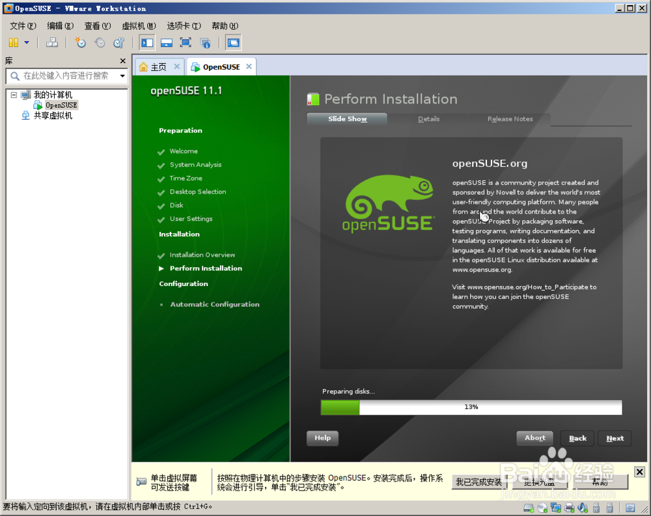651x516 pixels.
Task: Select the Details tab
Action: pyautogui.click(x=428, y=119)
